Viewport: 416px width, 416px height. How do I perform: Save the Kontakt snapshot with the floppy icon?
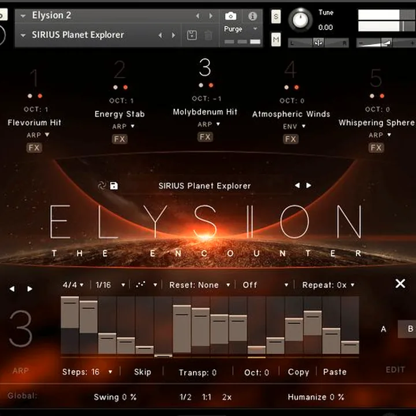point(192,35)
